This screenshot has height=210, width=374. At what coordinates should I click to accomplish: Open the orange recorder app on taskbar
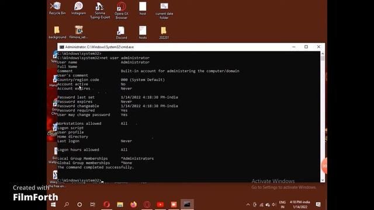coord(174,205)
